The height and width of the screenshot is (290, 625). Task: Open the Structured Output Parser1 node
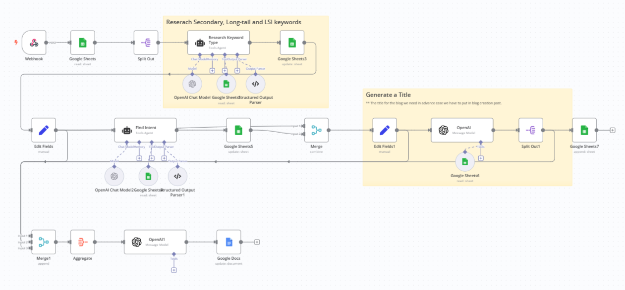177,176
